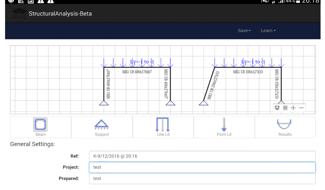Select left frame's right column MK1 UB 406x178x67
325x190 pixels.
point(170,84)
